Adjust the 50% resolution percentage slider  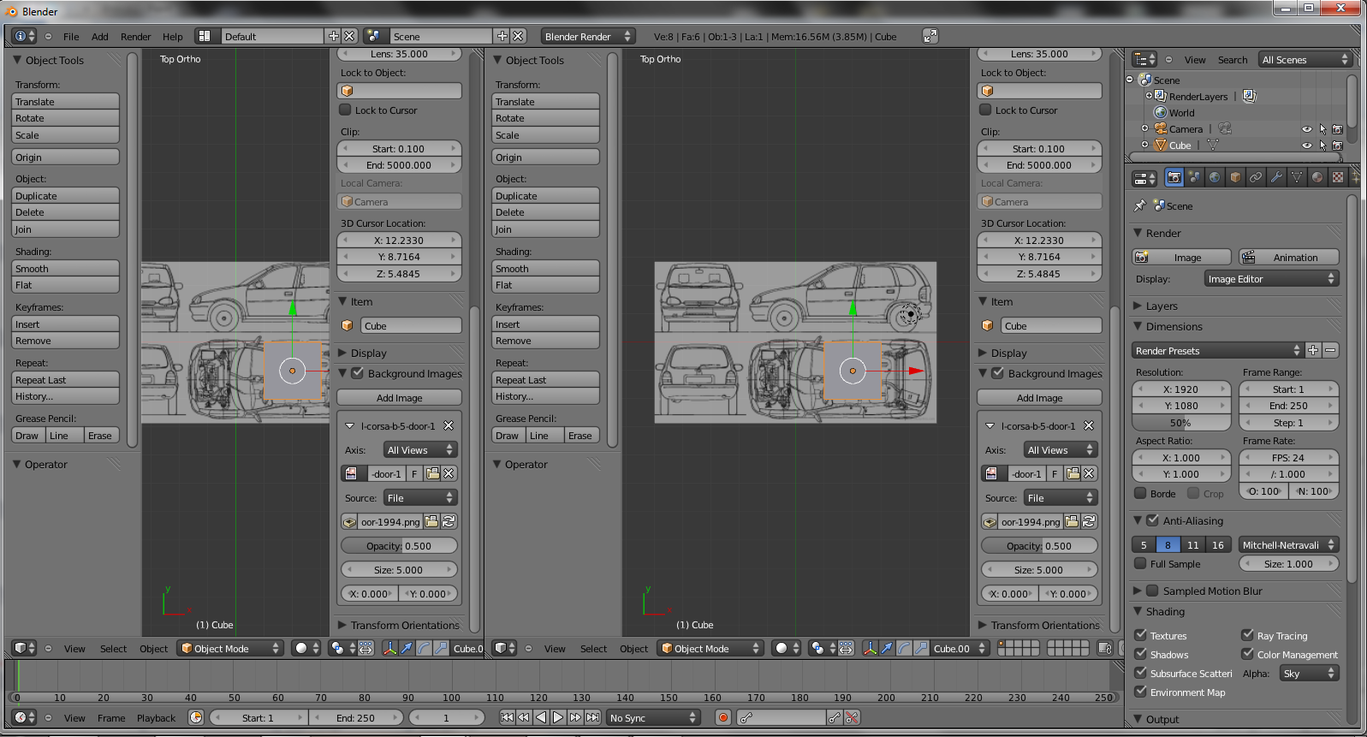(1181, 422)
